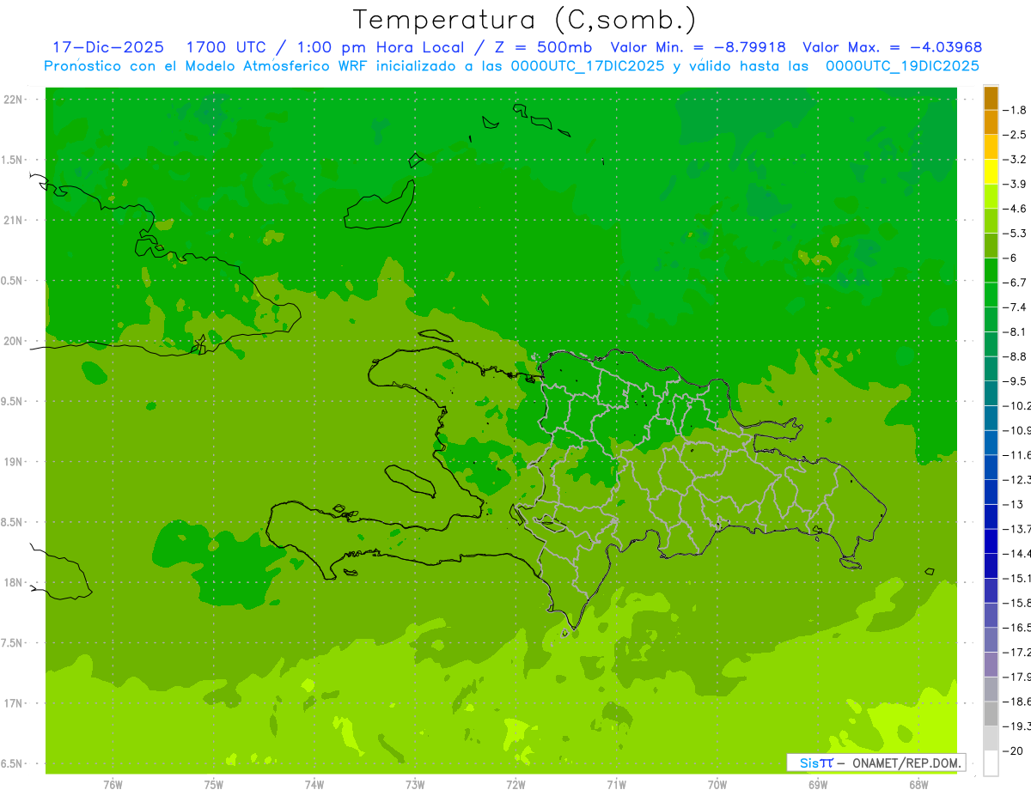Pick dark blue swatch between -13.7 and -14.4
Screen dimensions: 1031x796
(991, 541)
